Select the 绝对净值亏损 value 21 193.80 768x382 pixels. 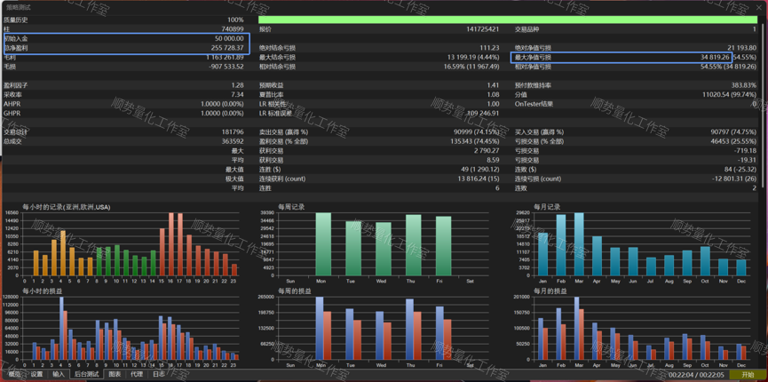point(742,48)
